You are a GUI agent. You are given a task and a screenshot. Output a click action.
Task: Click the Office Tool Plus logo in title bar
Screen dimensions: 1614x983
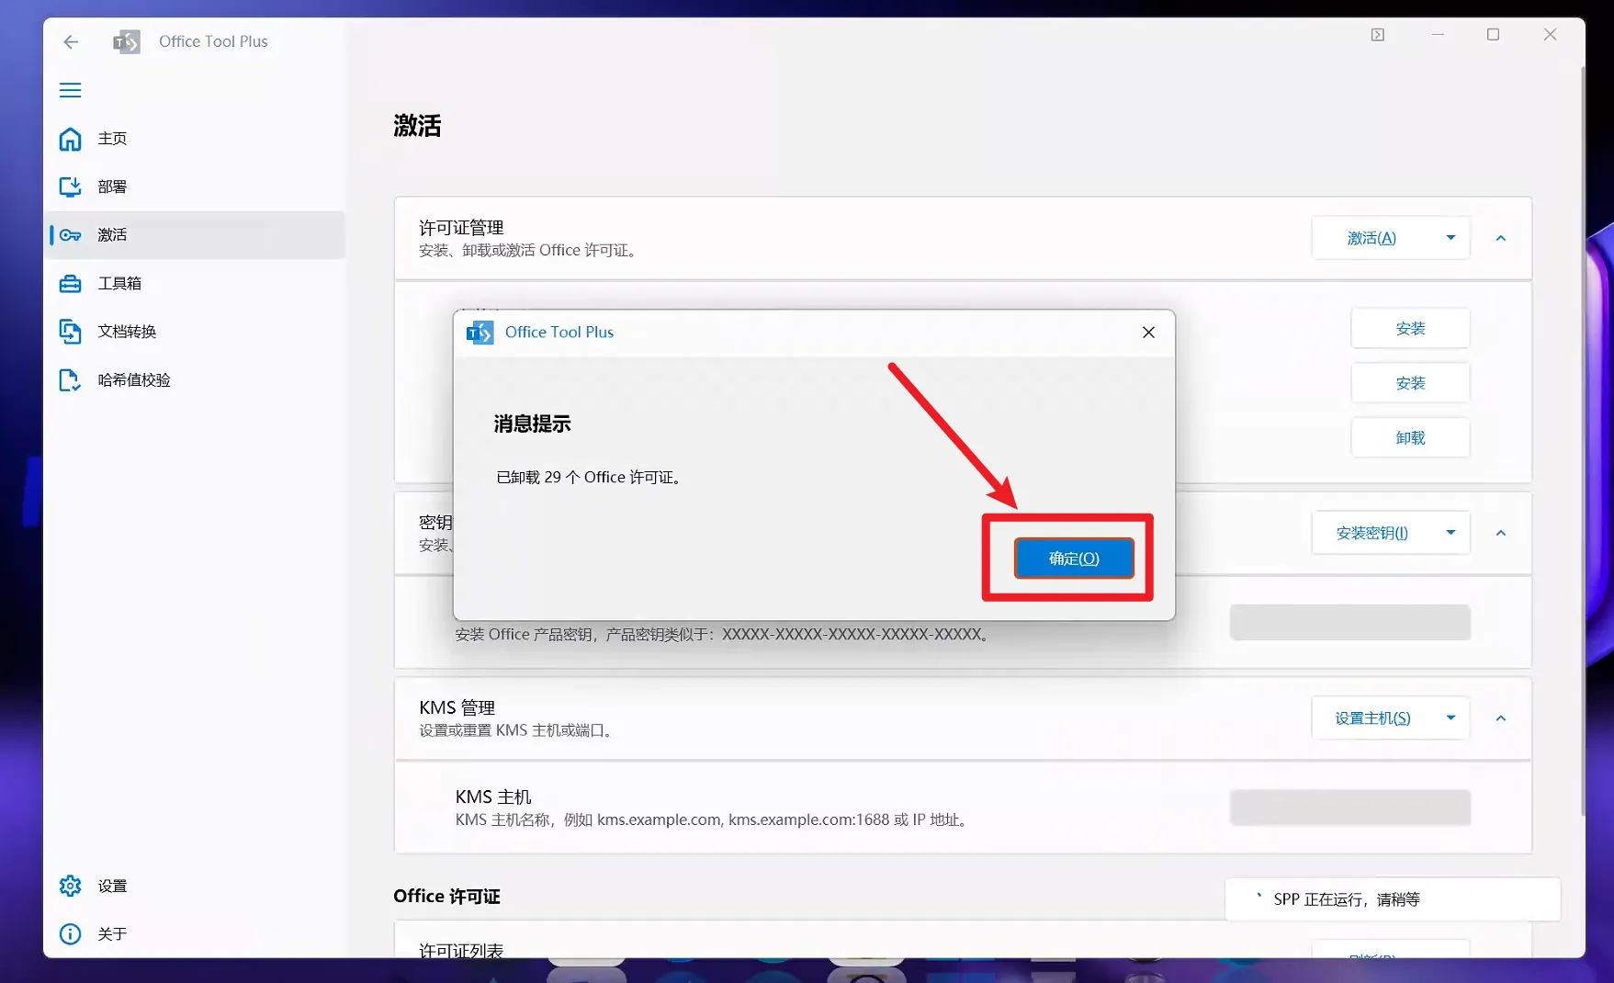coord(127,41)
